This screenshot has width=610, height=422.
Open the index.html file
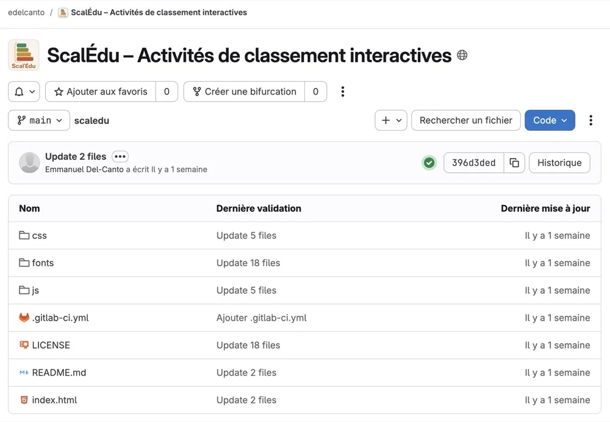(x=54, y=400)
